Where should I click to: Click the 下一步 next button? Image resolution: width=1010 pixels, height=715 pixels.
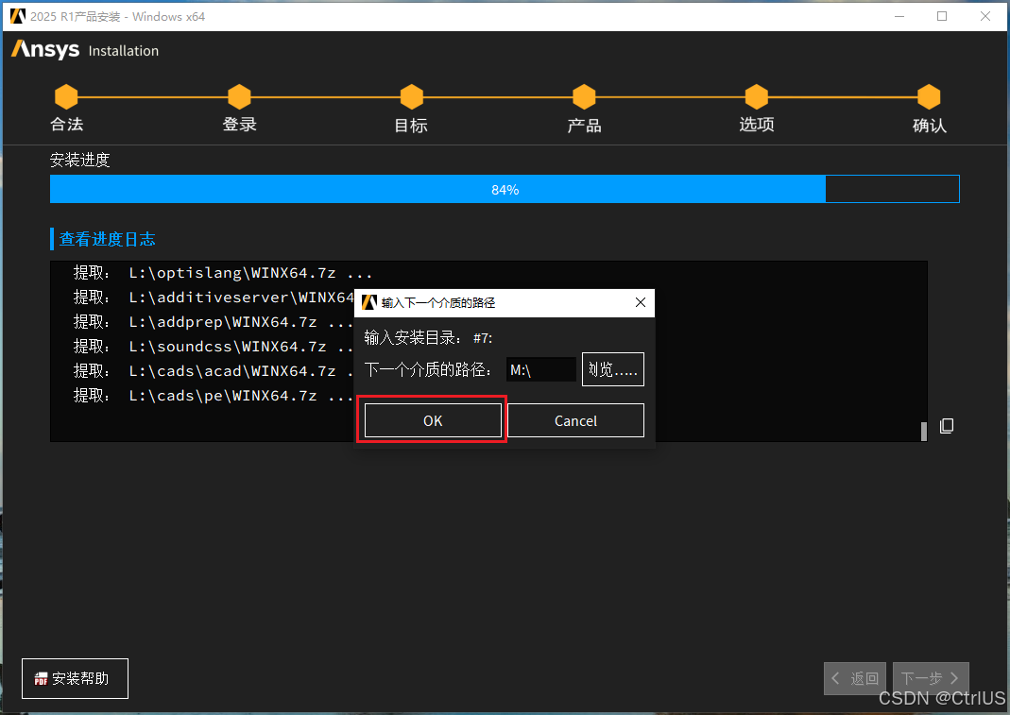tap(930, 678)
